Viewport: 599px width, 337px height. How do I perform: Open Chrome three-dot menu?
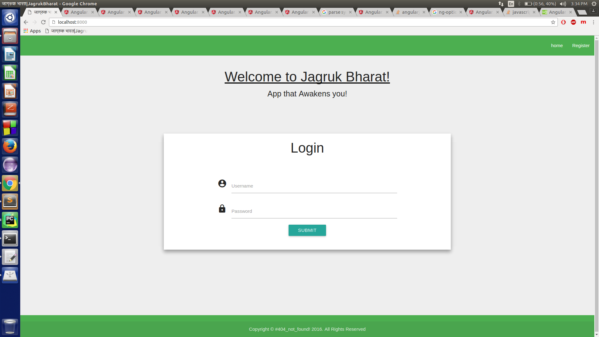593,22
